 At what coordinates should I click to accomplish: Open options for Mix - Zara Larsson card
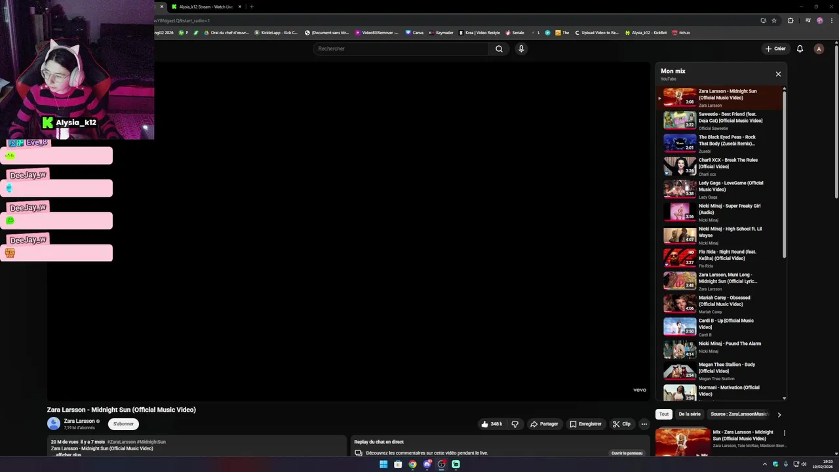point(784,433)
